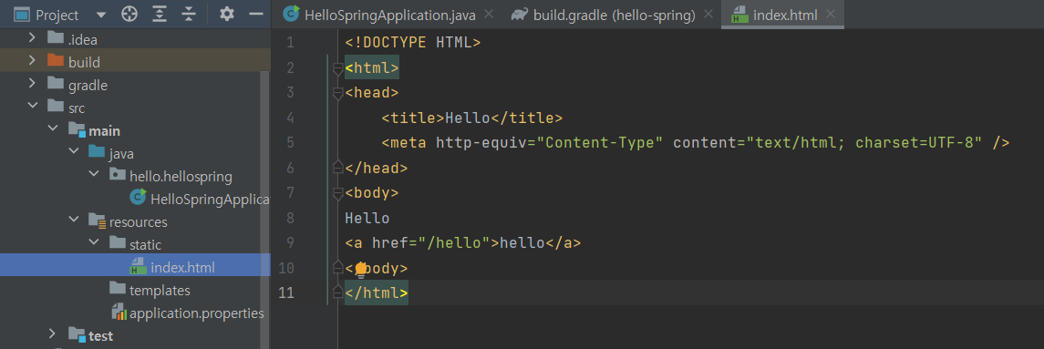Open the Project view dropdown

click(x=101, y=15)
